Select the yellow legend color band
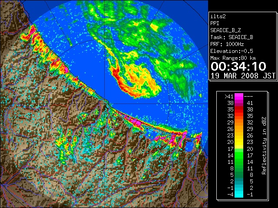This screenshot has height=208, width=278. pos(239,142)
